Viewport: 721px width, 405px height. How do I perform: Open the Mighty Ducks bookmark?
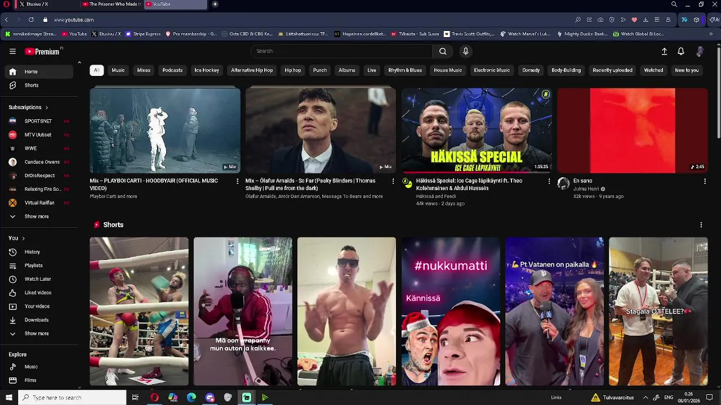click(582, 34)
